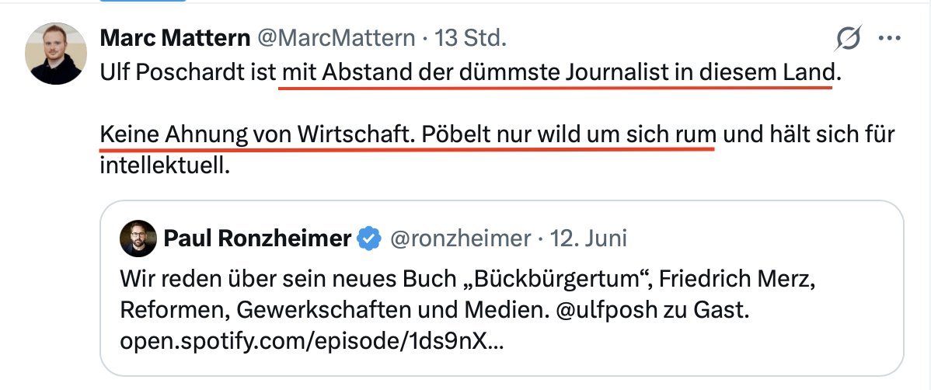Open quoted post via '12. Juni' date

(x=588, y=238)
